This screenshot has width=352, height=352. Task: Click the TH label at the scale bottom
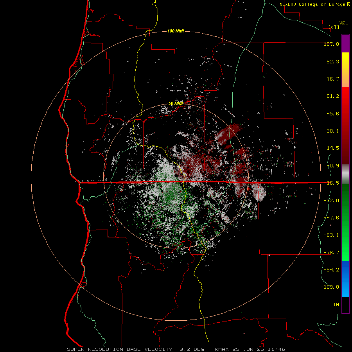coord(336,305)
